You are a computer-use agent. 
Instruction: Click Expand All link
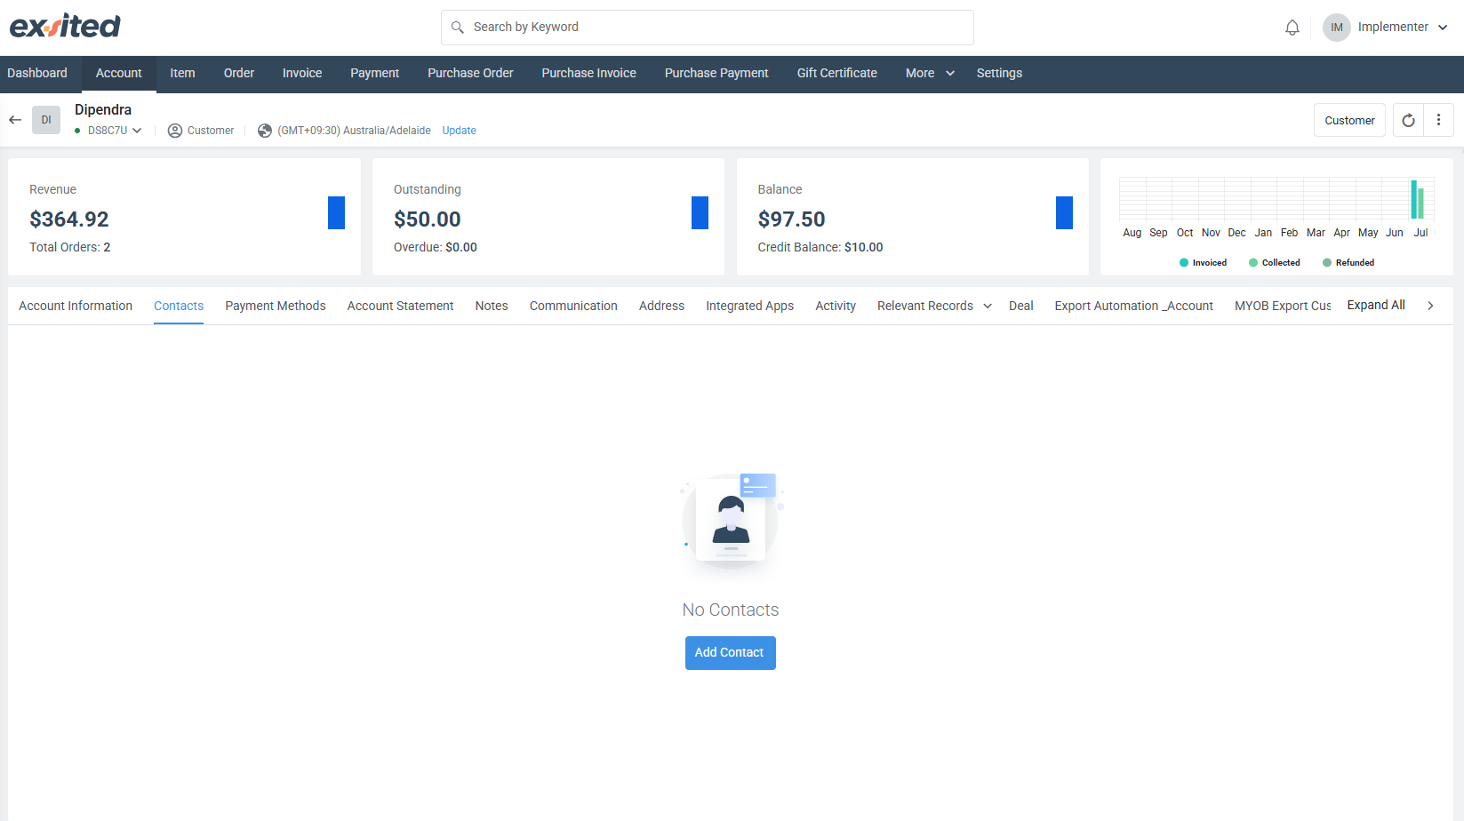(1376, 305)
